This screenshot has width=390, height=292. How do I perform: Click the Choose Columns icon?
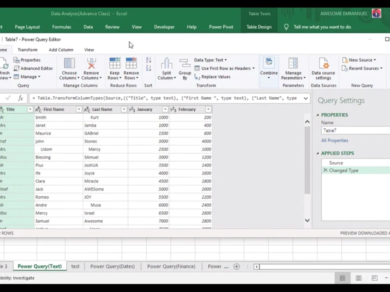pyautogui.click(x=69, y=63)
